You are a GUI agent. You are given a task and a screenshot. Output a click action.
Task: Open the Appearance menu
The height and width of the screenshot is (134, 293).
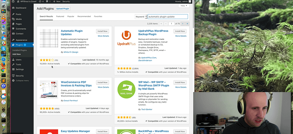point(21,40)
